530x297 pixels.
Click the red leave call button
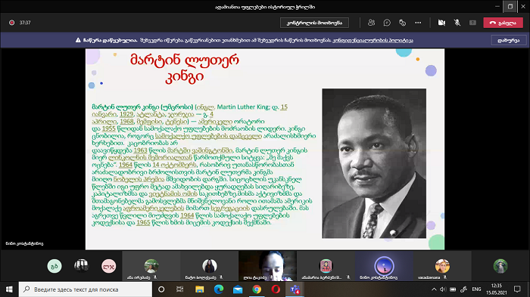point(503,23)
